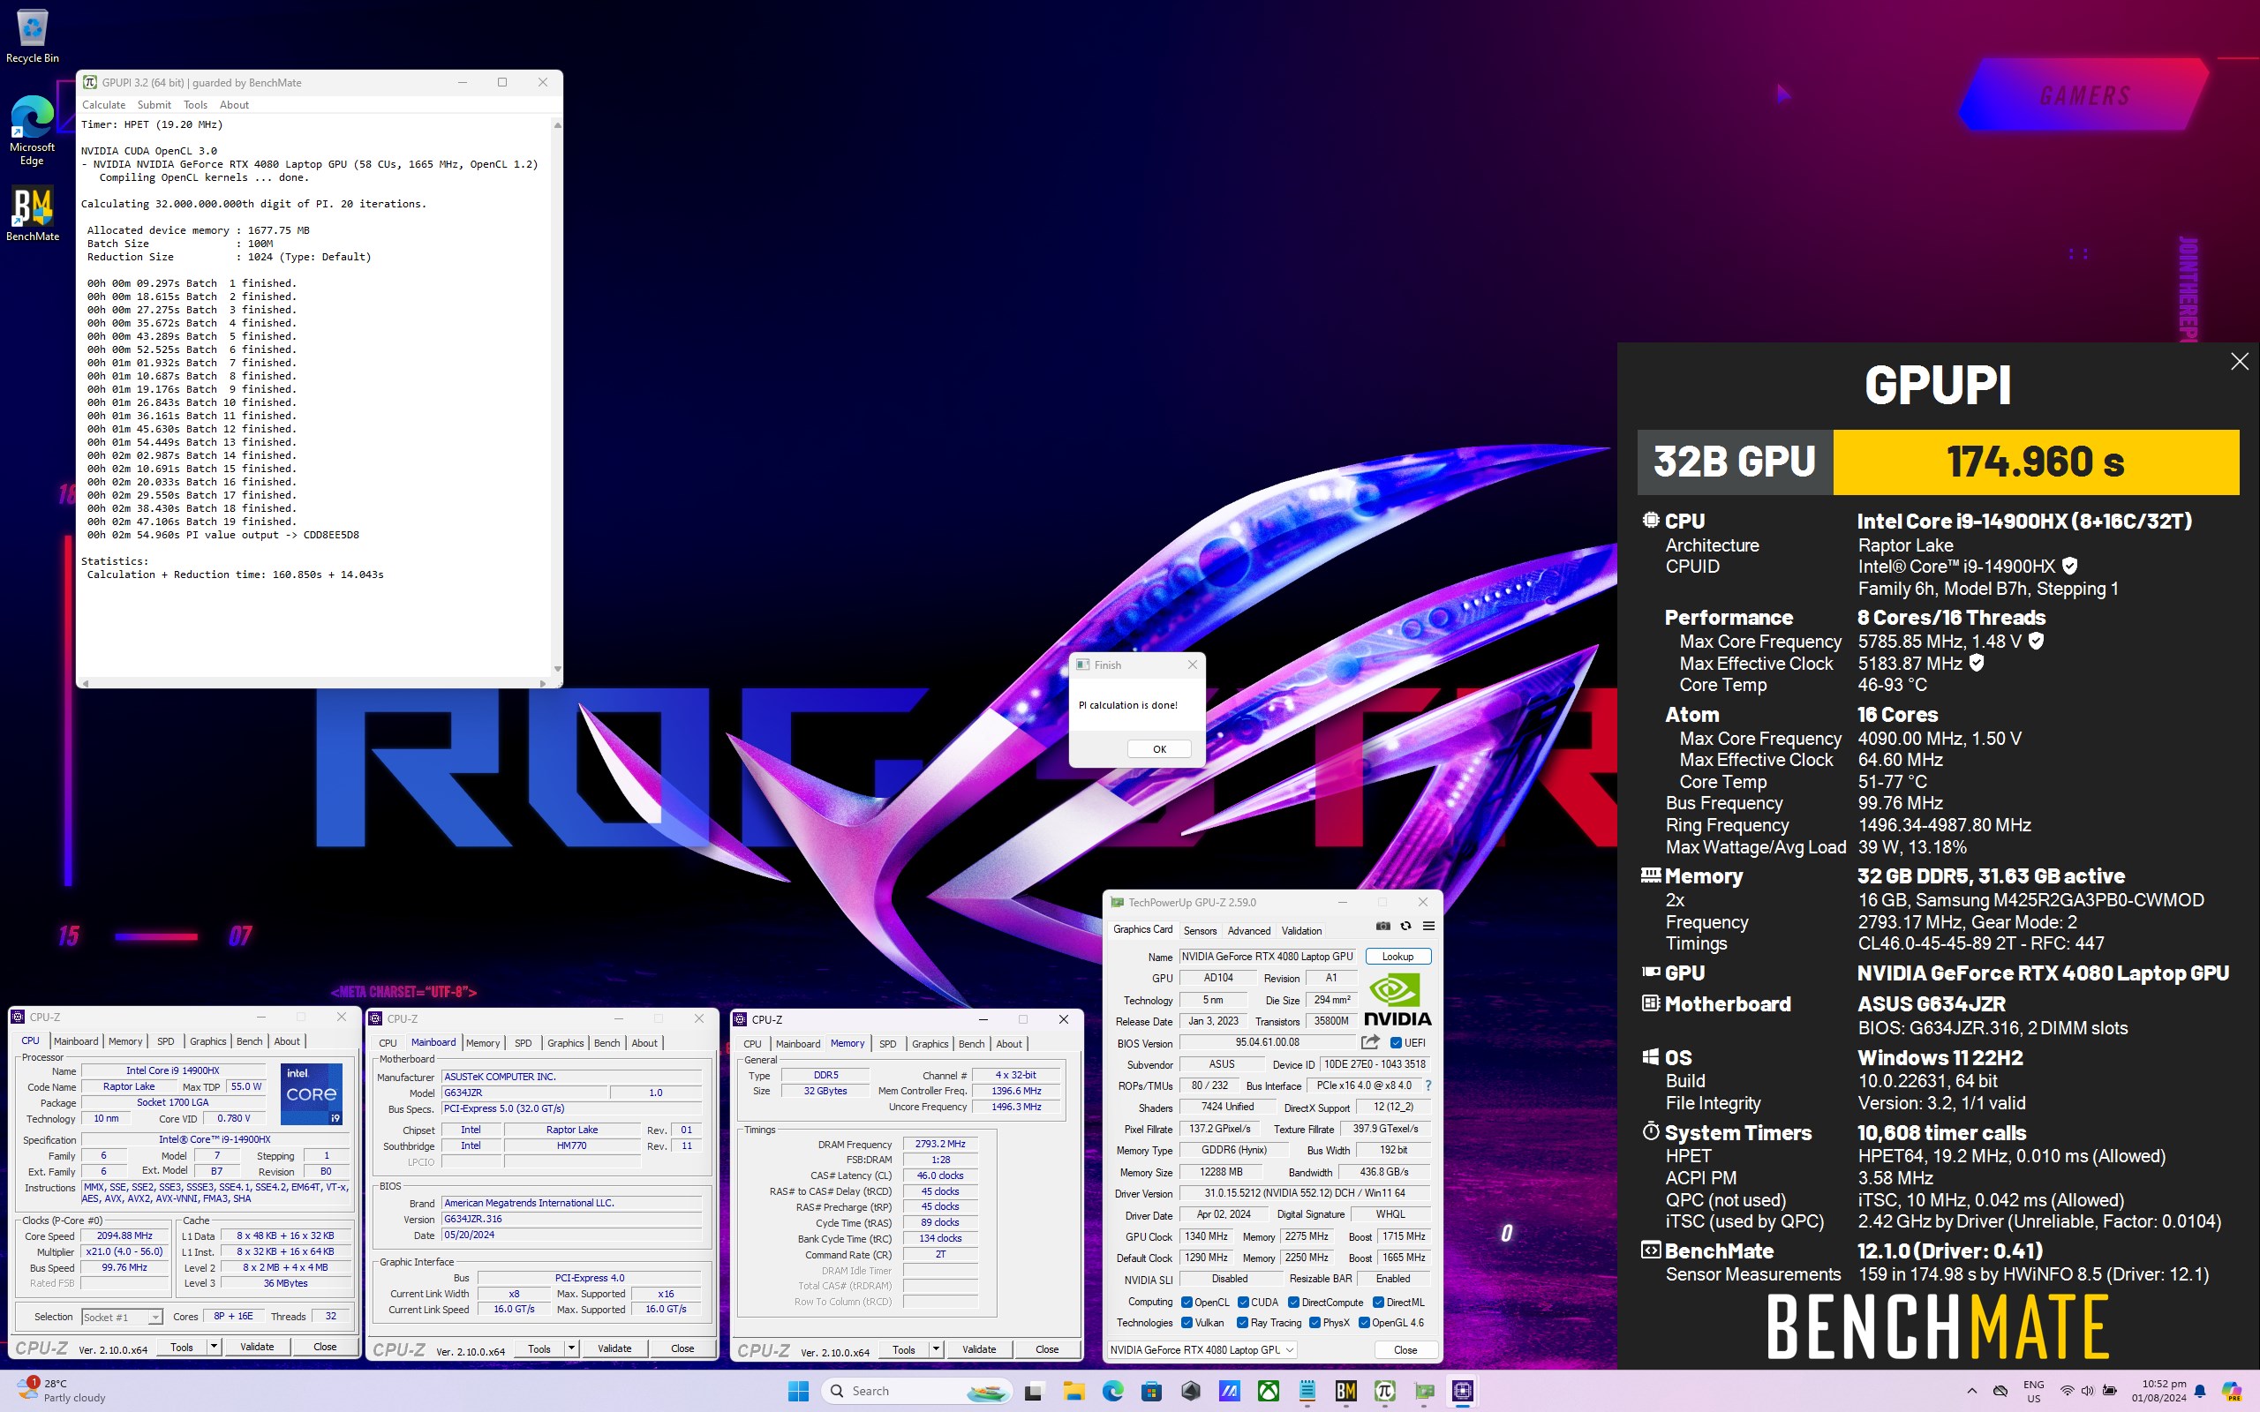The height and width of the screenshot is (1412, 2260).
Task: Click the OneDrive cloud tray icon
Action: tap(2000, 1391)
